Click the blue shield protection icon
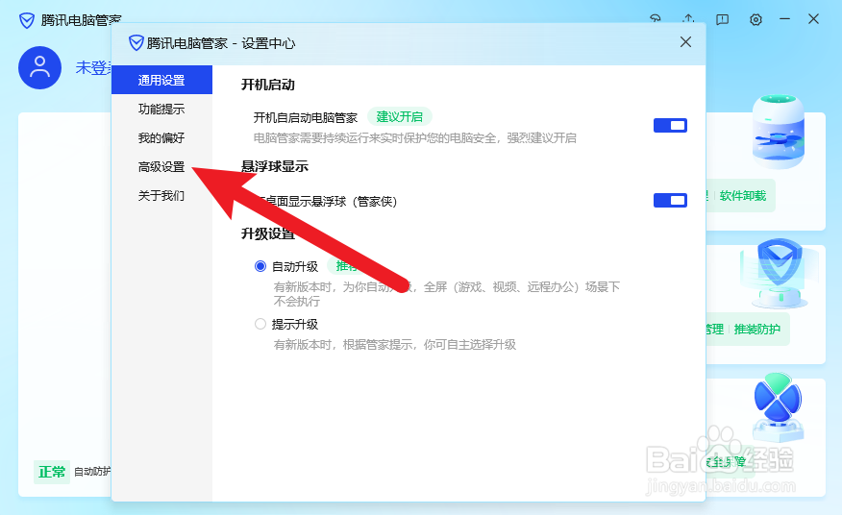842x515 pixels. [780, 272]
